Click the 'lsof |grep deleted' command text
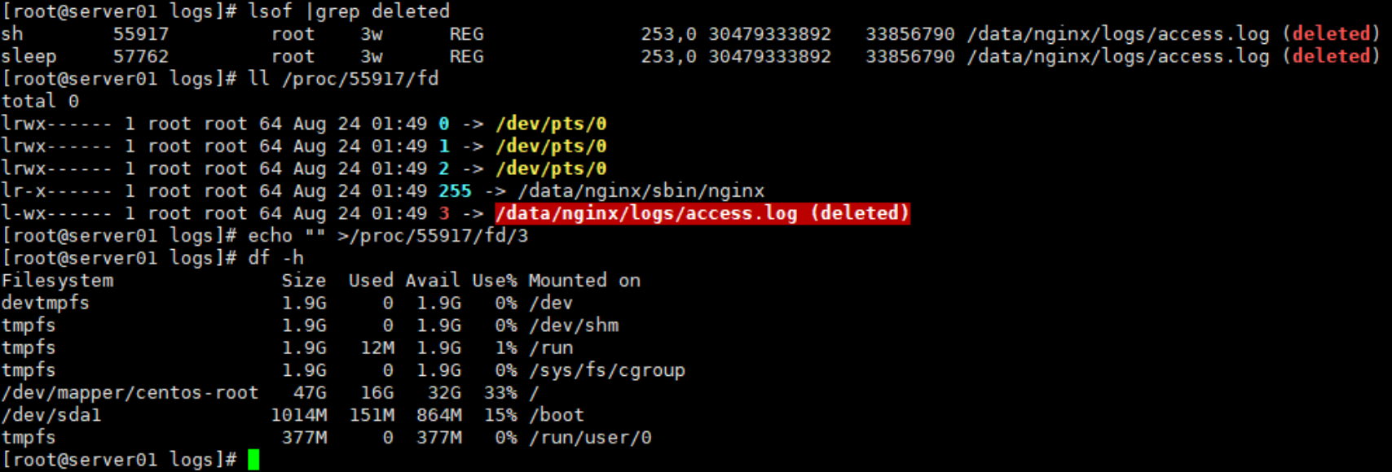 349,11
